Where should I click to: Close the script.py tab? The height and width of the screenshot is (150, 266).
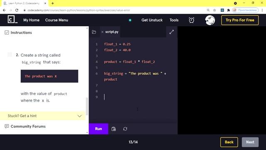(x=102, y=32)
